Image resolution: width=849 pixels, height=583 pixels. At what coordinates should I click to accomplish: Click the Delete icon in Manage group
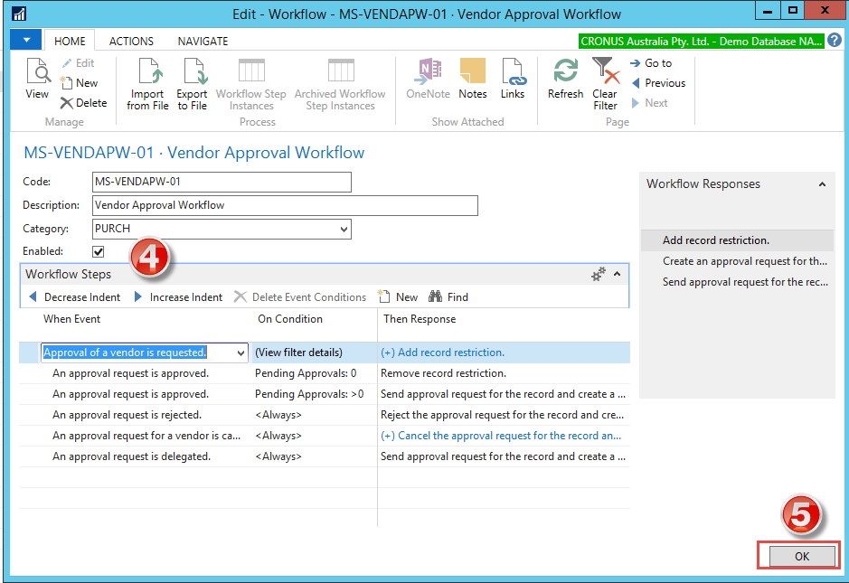(x=83, y=102)
